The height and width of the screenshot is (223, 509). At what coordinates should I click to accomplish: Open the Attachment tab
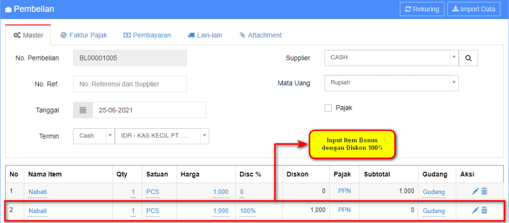click(x=260, y=35)
